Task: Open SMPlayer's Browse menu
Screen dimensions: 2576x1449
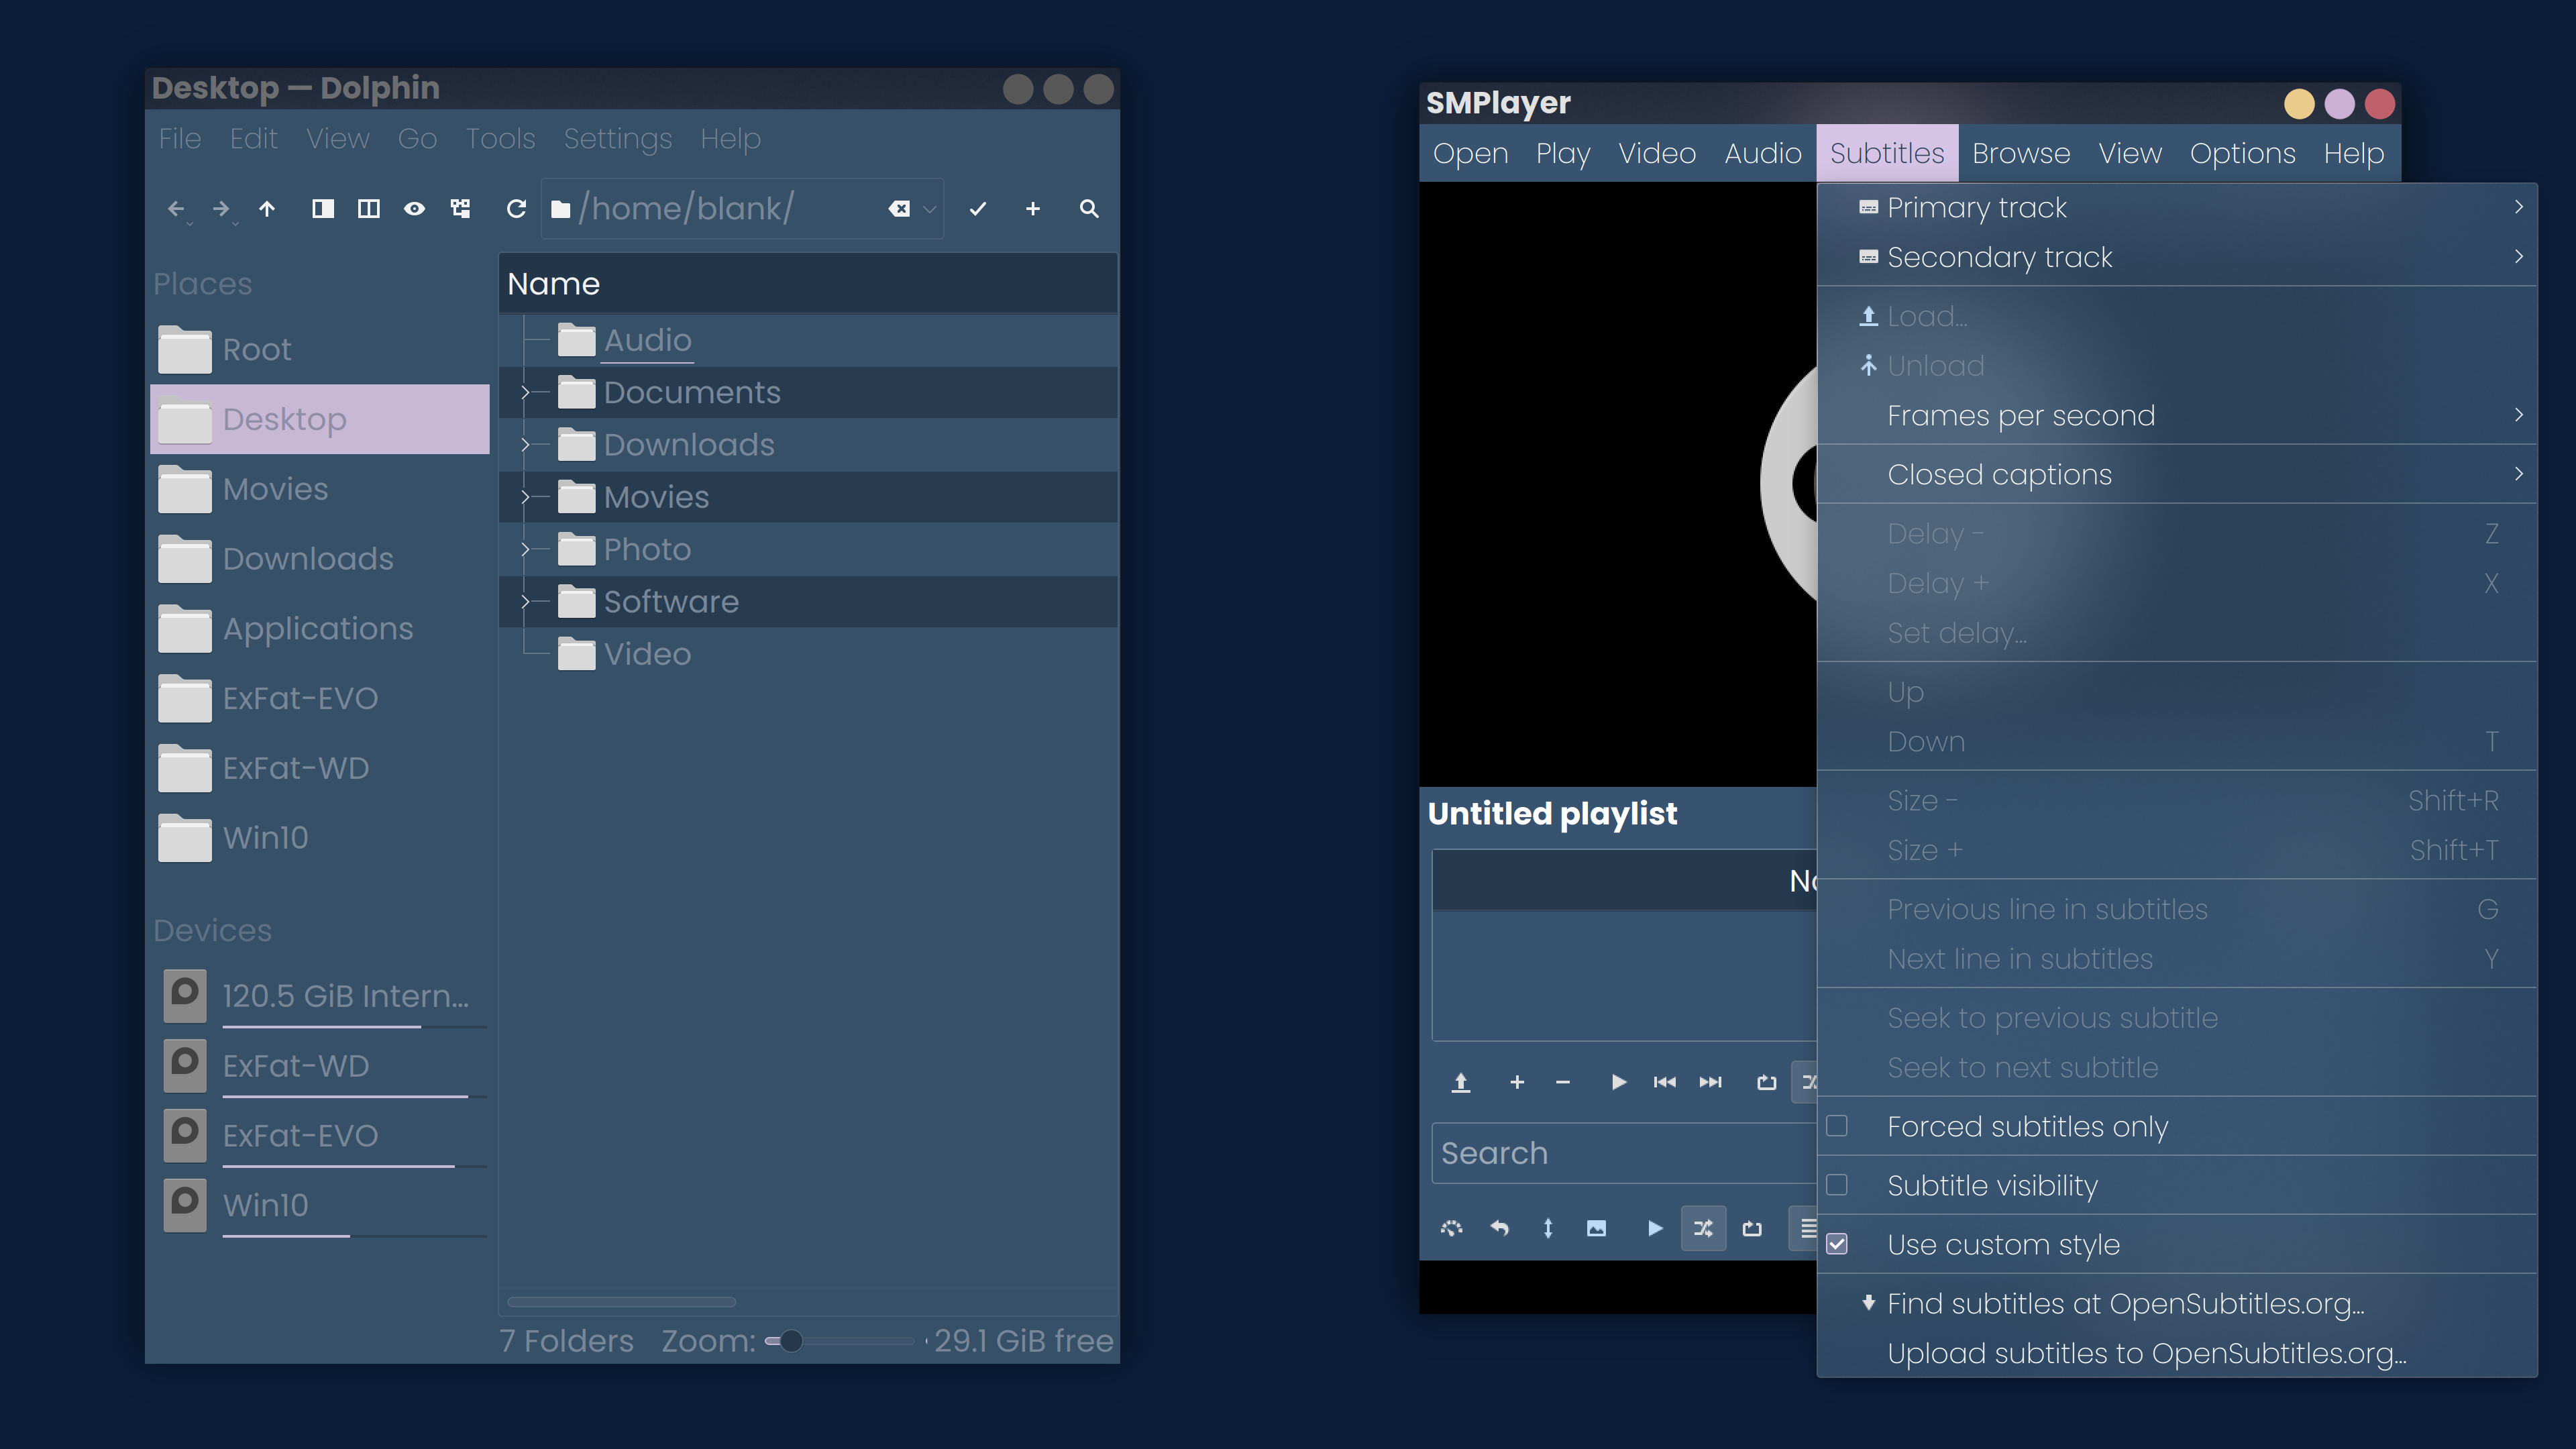Action: pos(2021,153)
